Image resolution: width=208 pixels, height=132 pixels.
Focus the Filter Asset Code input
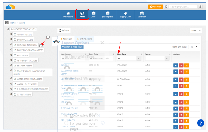tap(101, 58)
